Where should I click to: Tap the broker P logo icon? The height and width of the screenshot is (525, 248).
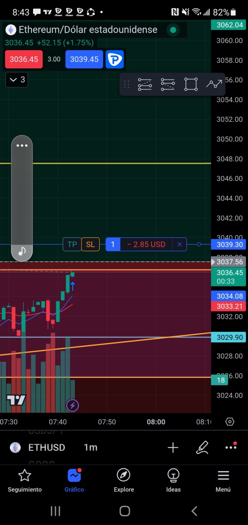click(x=115, y=59)
